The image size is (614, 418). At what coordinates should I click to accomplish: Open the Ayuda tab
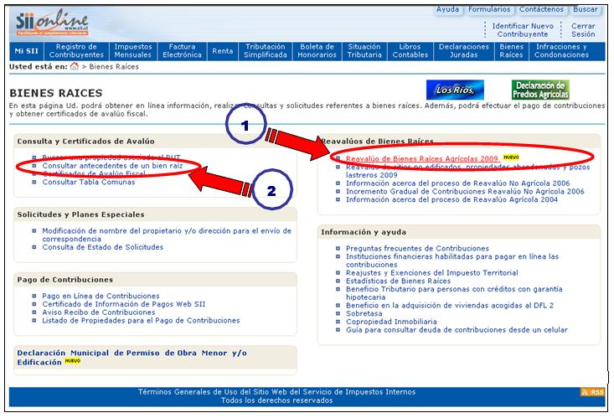447,9
